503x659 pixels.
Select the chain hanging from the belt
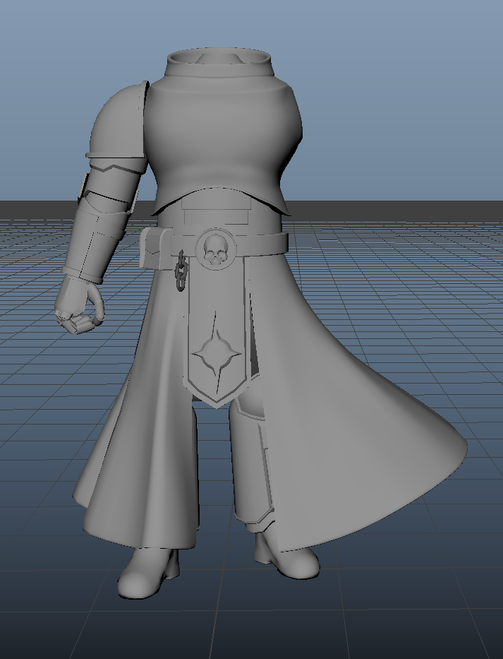coord(181,271)
